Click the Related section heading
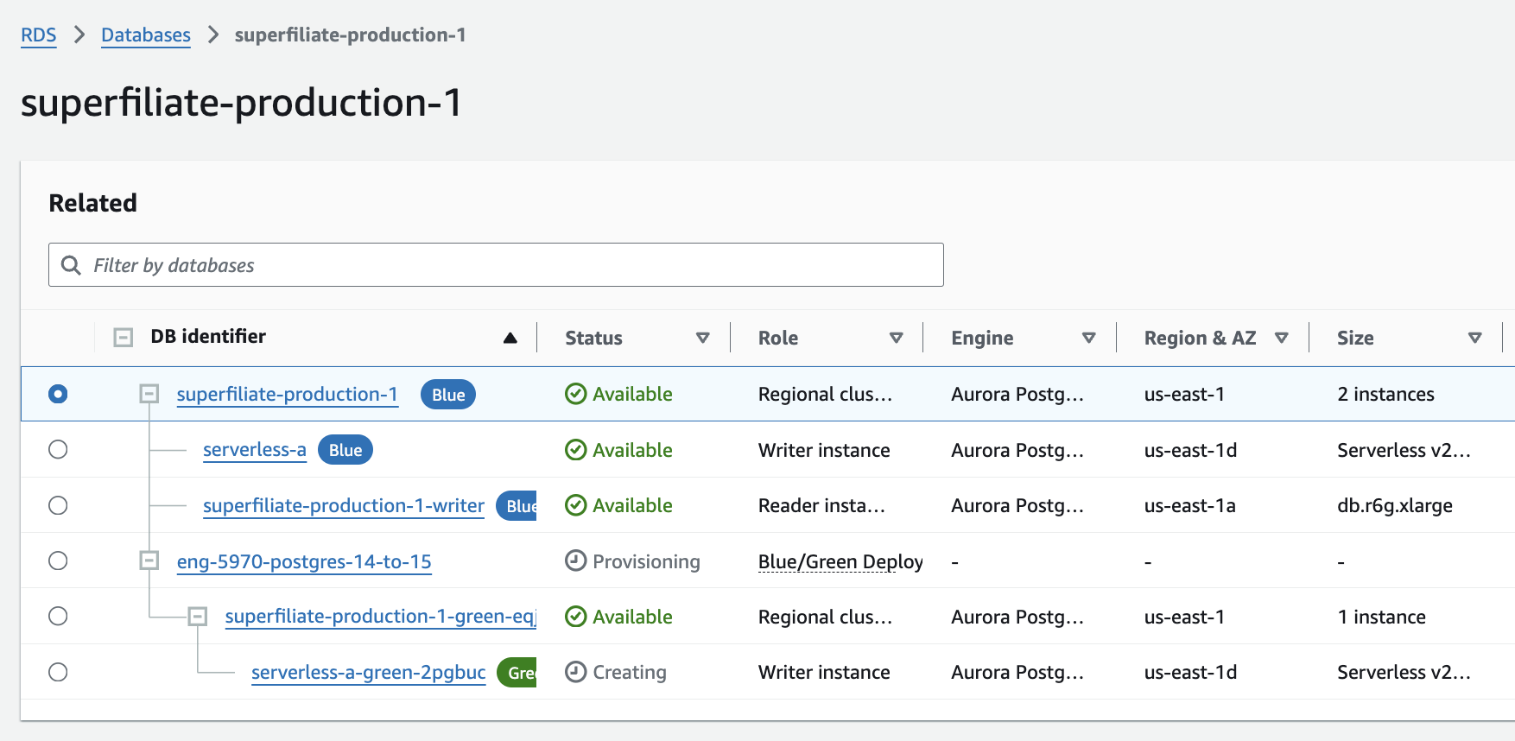Image resolution: width=1515 pixels, height=741 pixels. click(93, 203)
